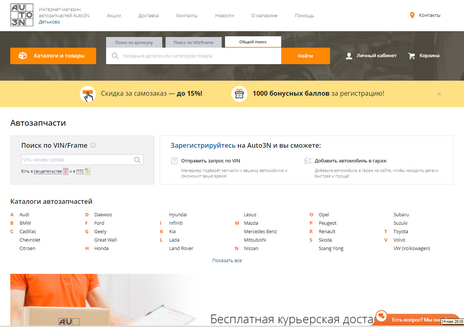Image resolution: width=464 pixels, height=327 pixels.
Task: Click the add car to garage icon
Action: point(308,161)
